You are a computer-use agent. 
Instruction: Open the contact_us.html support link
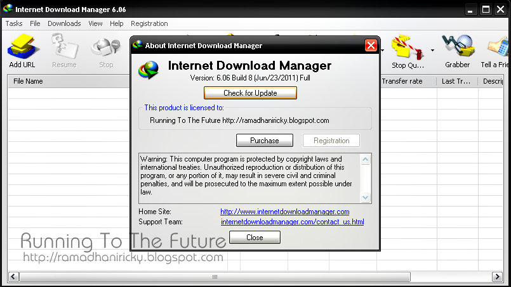tap(293, 222)
